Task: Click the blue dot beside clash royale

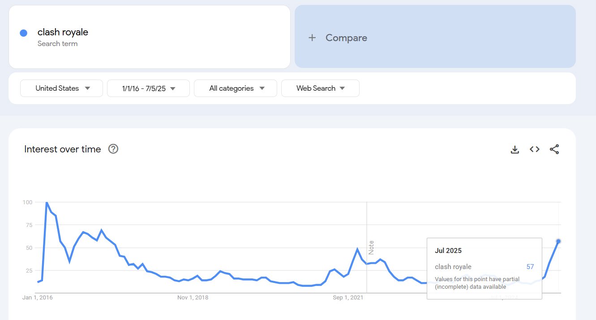Action: tap(24, 33)
